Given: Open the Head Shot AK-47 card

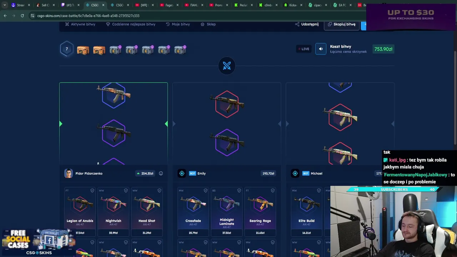Looking at the screenshot, I should 147,212.
